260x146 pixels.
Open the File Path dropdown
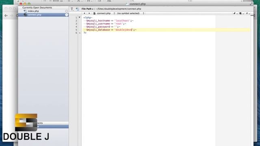87,9
